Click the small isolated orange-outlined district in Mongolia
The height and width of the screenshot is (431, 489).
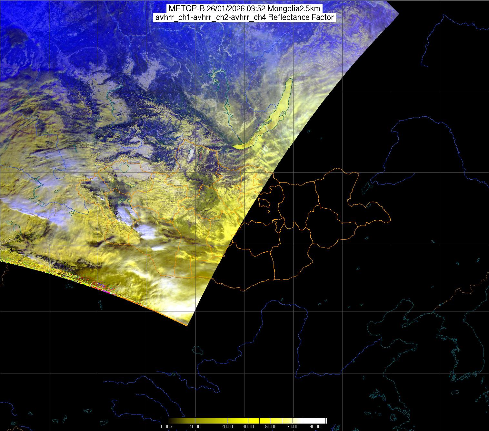coord(264,203)
